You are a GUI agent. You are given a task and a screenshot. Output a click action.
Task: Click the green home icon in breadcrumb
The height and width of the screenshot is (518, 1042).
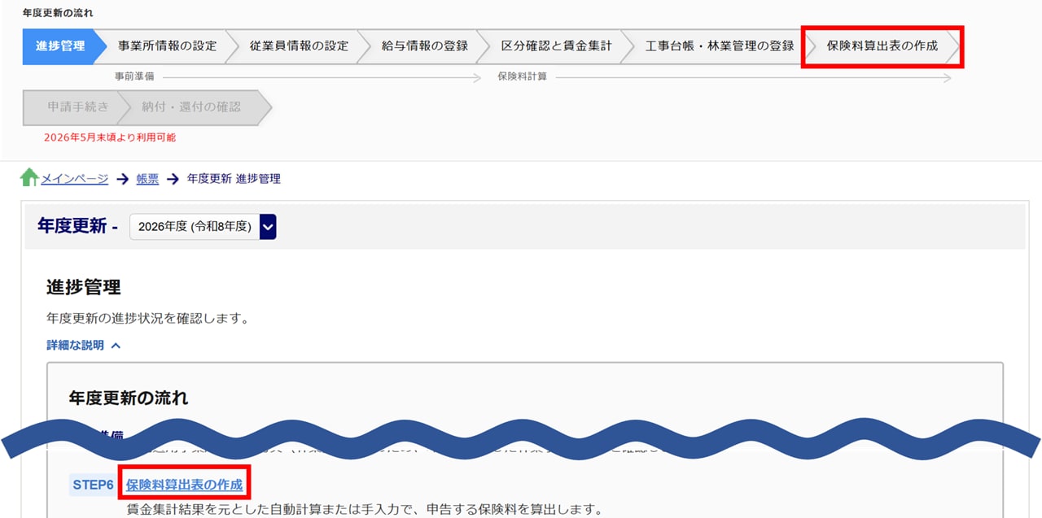[29, 177]
